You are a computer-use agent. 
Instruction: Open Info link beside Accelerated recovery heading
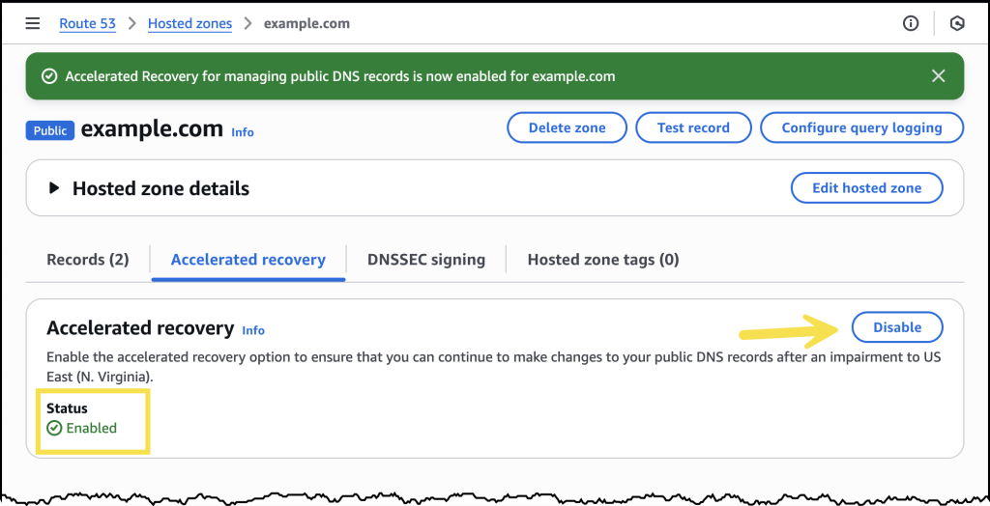click(253, 330)
